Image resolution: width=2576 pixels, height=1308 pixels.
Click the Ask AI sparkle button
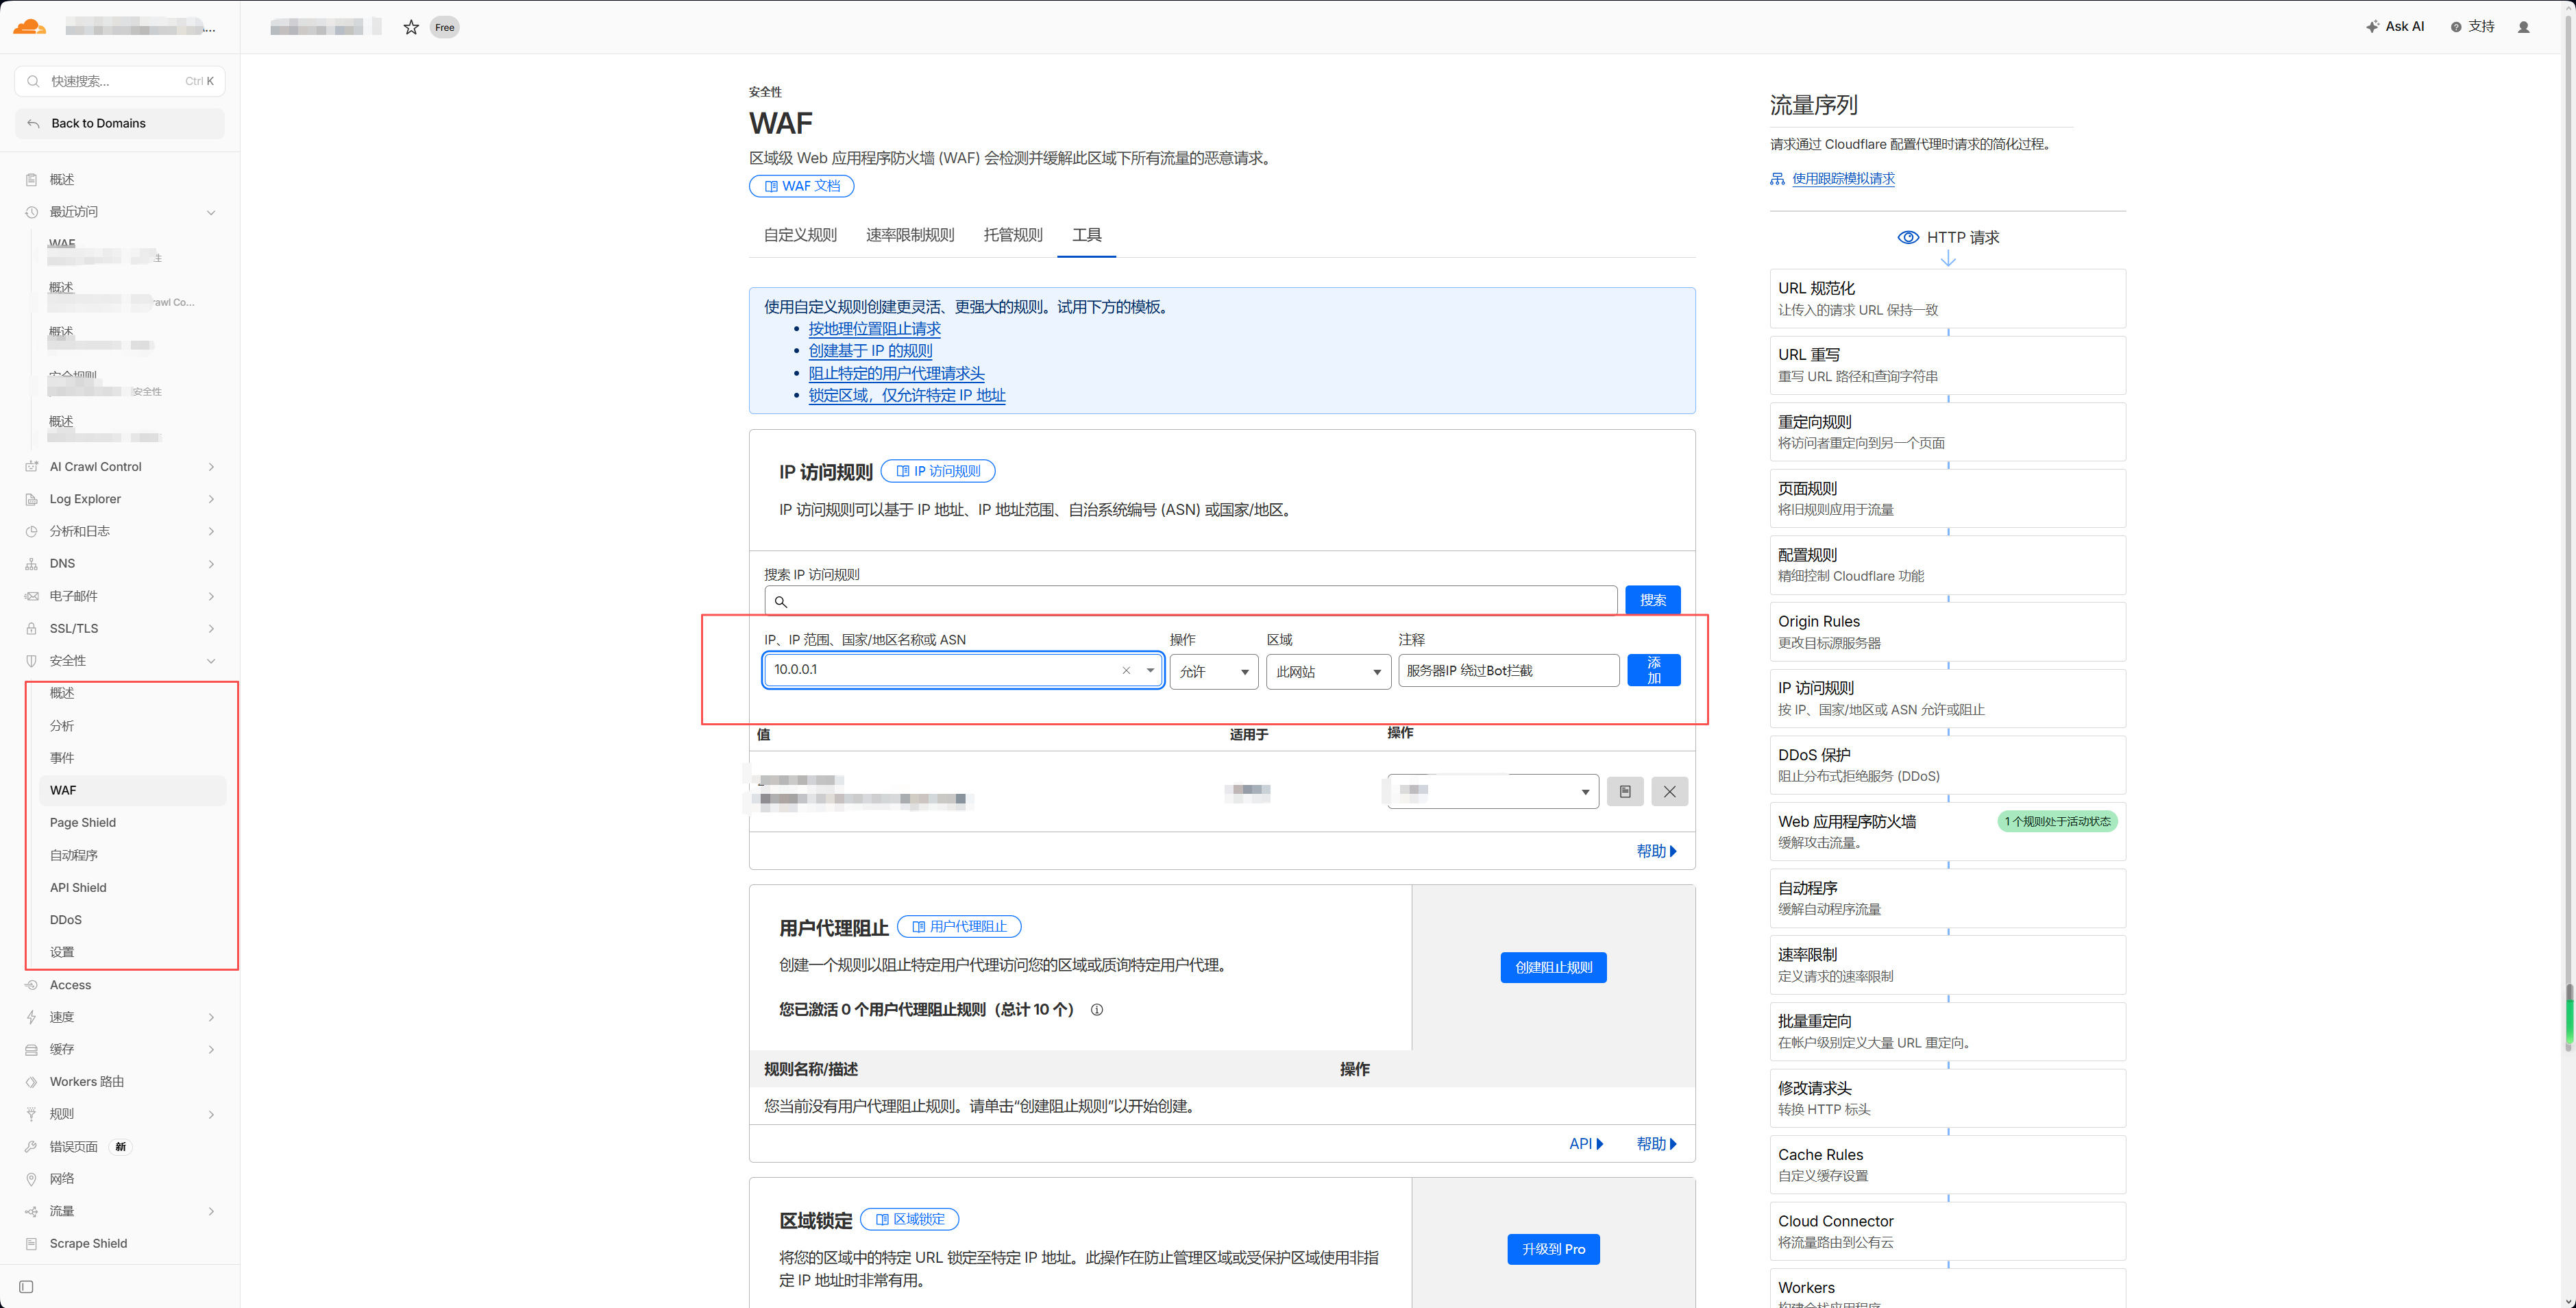tap(2395, 27)
